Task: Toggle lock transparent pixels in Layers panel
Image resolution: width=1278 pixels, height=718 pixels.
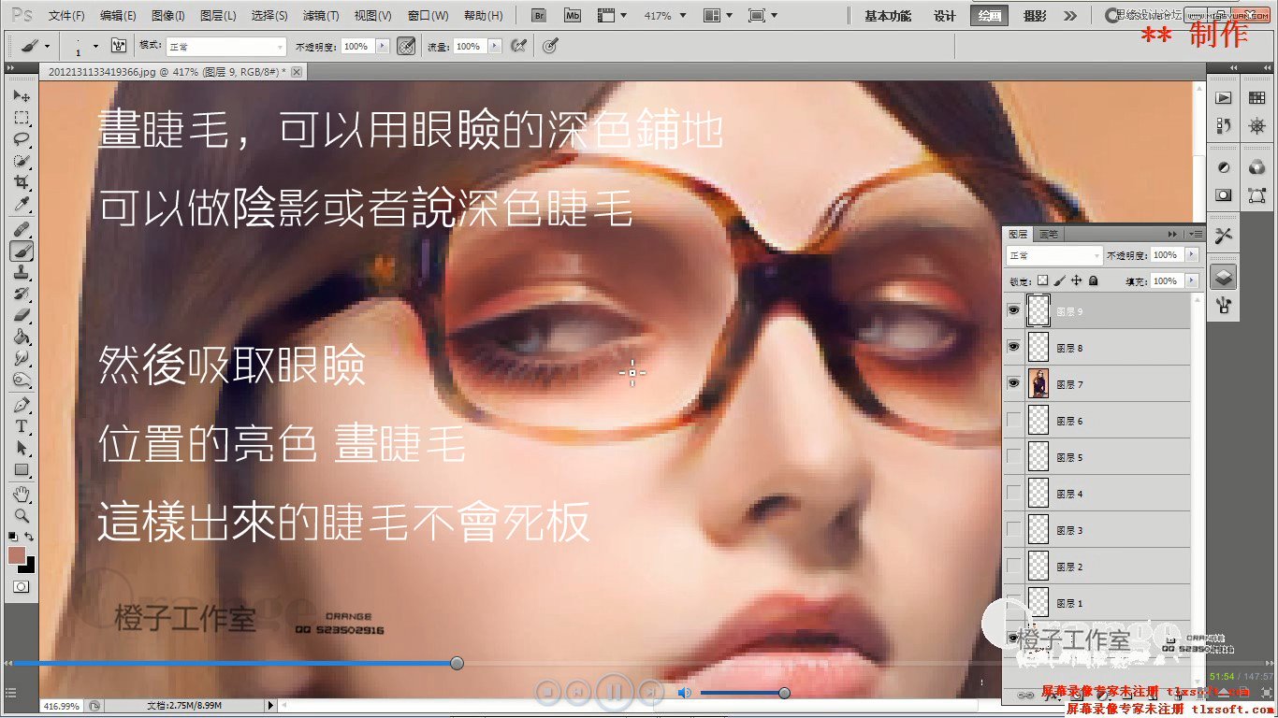Action: point(1043,280)
